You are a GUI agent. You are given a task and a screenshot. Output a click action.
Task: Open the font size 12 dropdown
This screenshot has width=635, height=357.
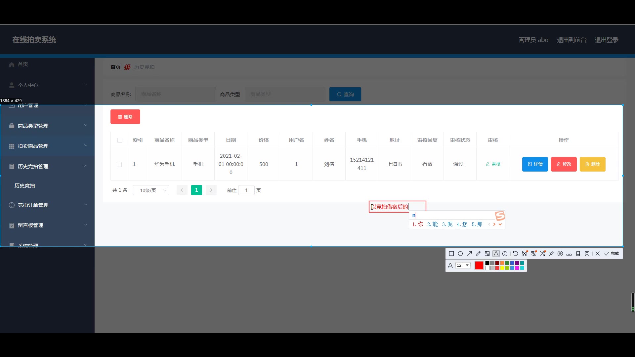[x=463, y=265]
